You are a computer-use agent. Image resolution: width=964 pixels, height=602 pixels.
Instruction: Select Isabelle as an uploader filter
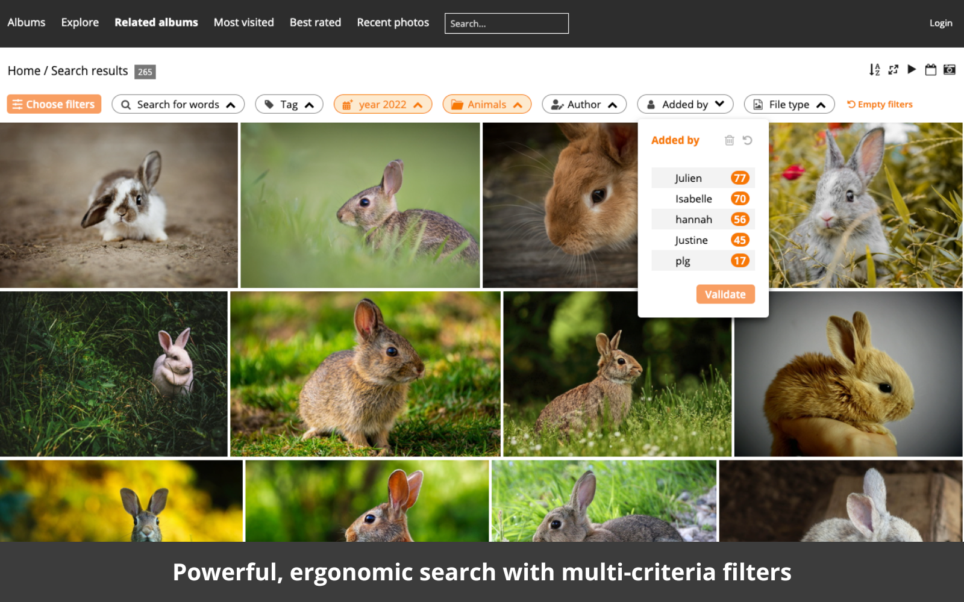[703, 199]
